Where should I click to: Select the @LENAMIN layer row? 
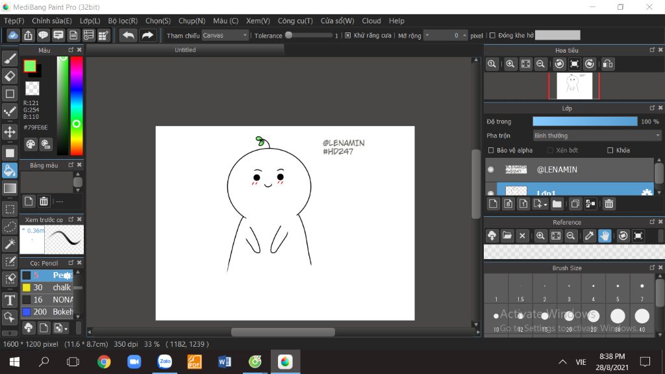coord(570,169)
